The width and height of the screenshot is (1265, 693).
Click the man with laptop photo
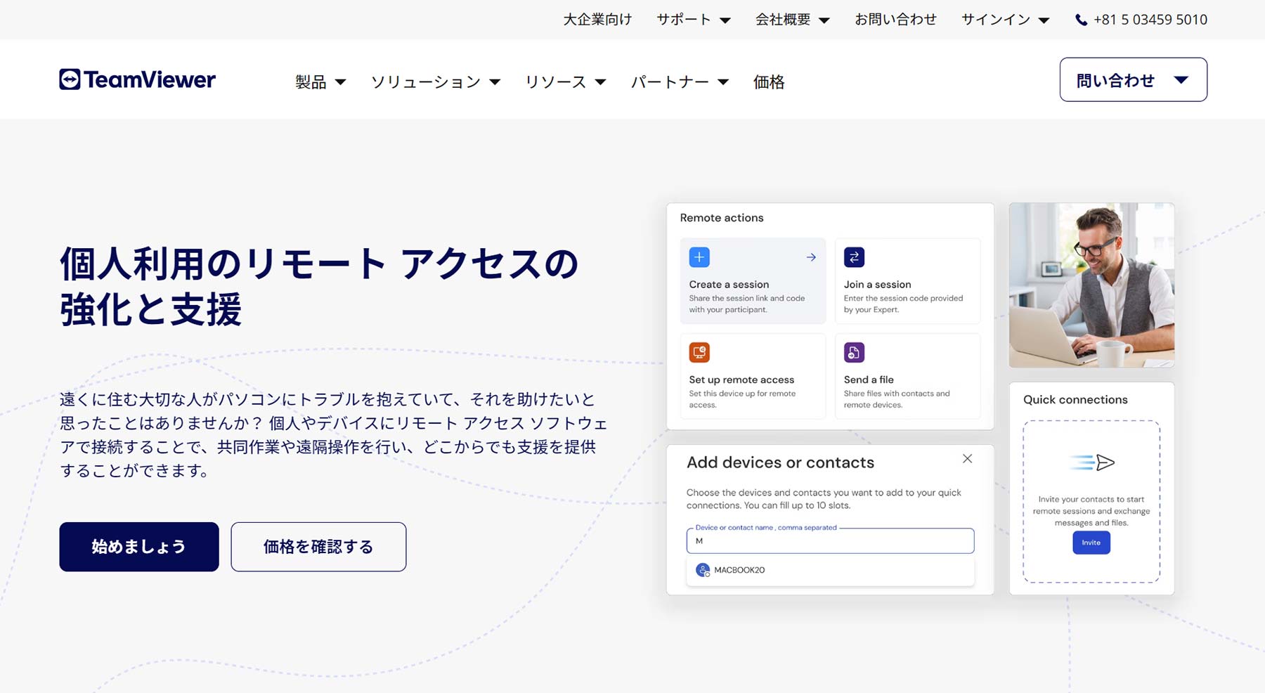[1091, 285]
